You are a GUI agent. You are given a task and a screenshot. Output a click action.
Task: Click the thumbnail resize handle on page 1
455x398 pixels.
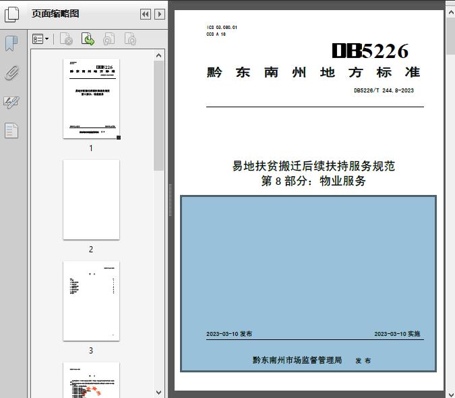tap(119, 138)
